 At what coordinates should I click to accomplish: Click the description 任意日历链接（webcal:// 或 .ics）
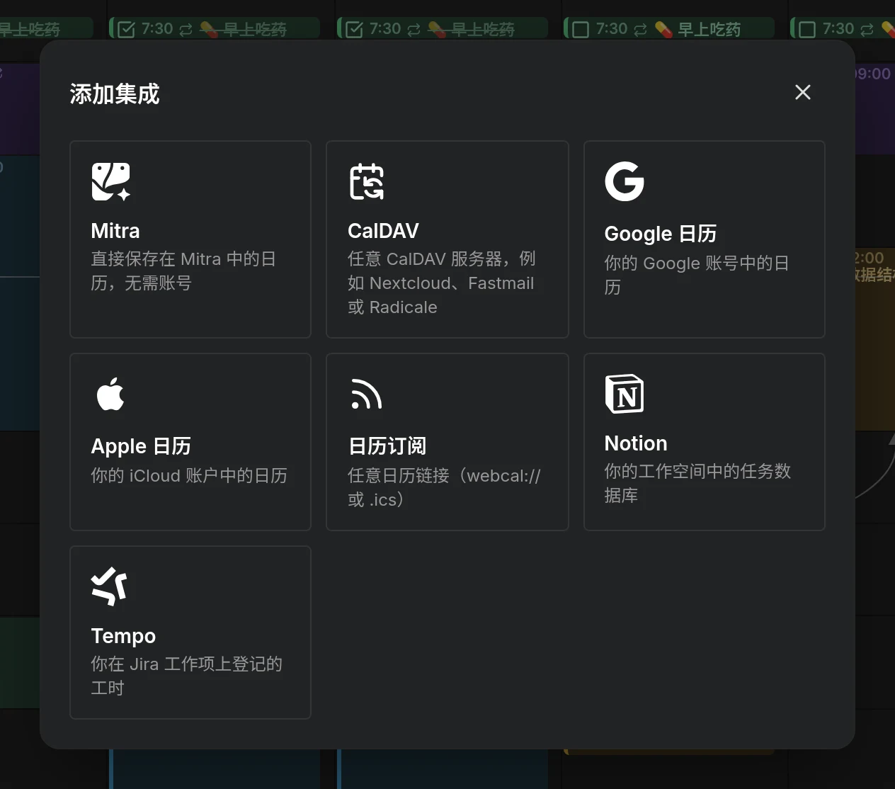445,488
